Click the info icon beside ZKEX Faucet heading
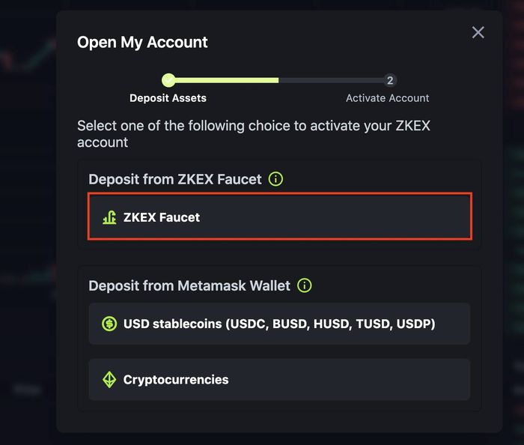 click(275, 179)
